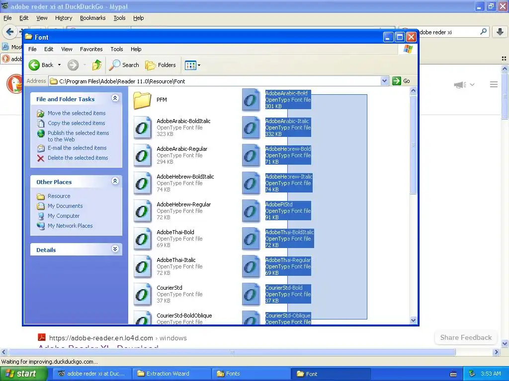Select the AdobeThai-Regular font icon
This screenshot has width=509, height=381.
pyautogui.click(x=251, y=266)
